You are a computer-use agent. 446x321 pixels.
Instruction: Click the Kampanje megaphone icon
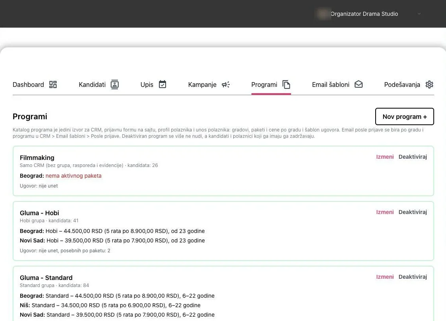pyautogui.click(x=225, y=84)
